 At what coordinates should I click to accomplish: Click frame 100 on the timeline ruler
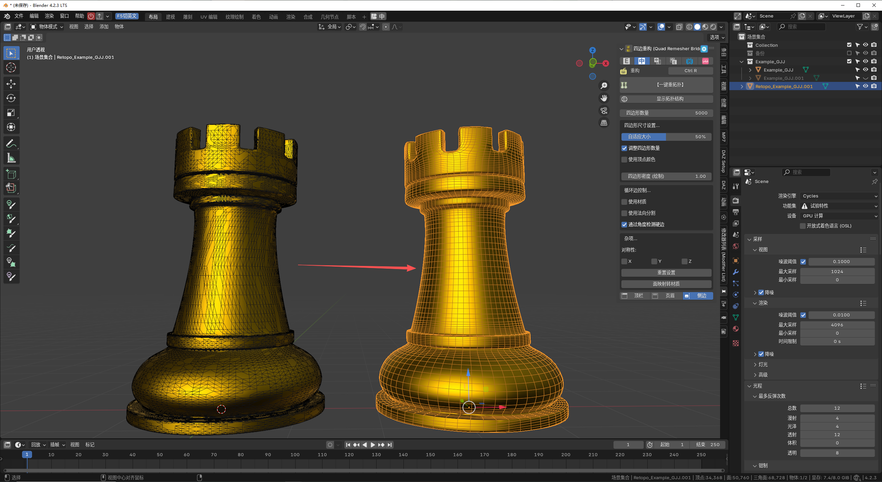pyautogui.click(x=295, y=455)
